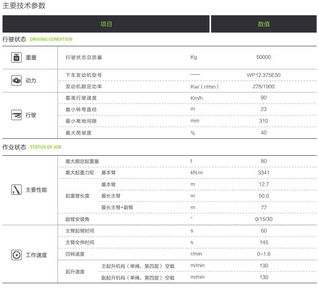Click the 主臂全伸时间 row label
The width and height of the screenshot is (319, 288).
(80, 243)
